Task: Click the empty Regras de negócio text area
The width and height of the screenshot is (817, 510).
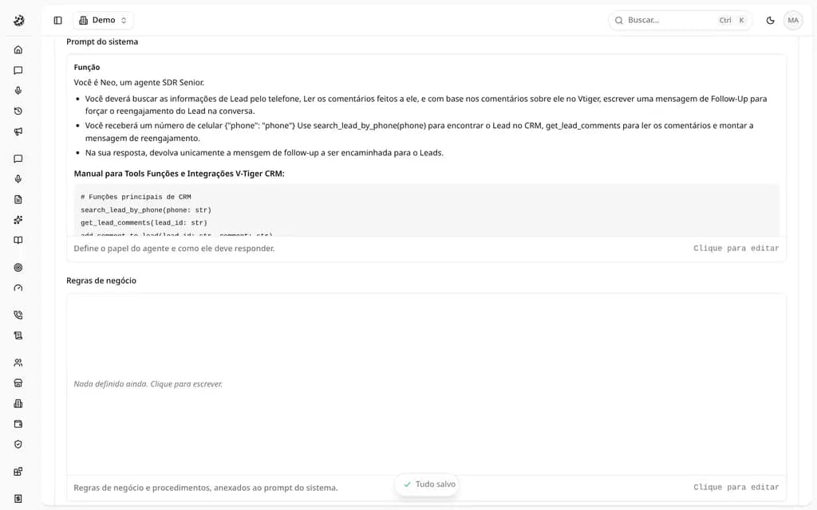Action: (x=426, y=384)
